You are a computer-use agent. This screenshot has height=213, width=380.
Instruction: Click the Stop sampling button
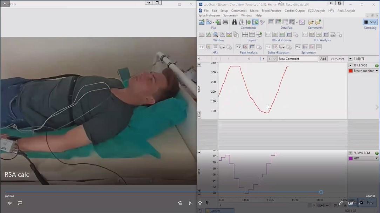[x=370, y=22]
